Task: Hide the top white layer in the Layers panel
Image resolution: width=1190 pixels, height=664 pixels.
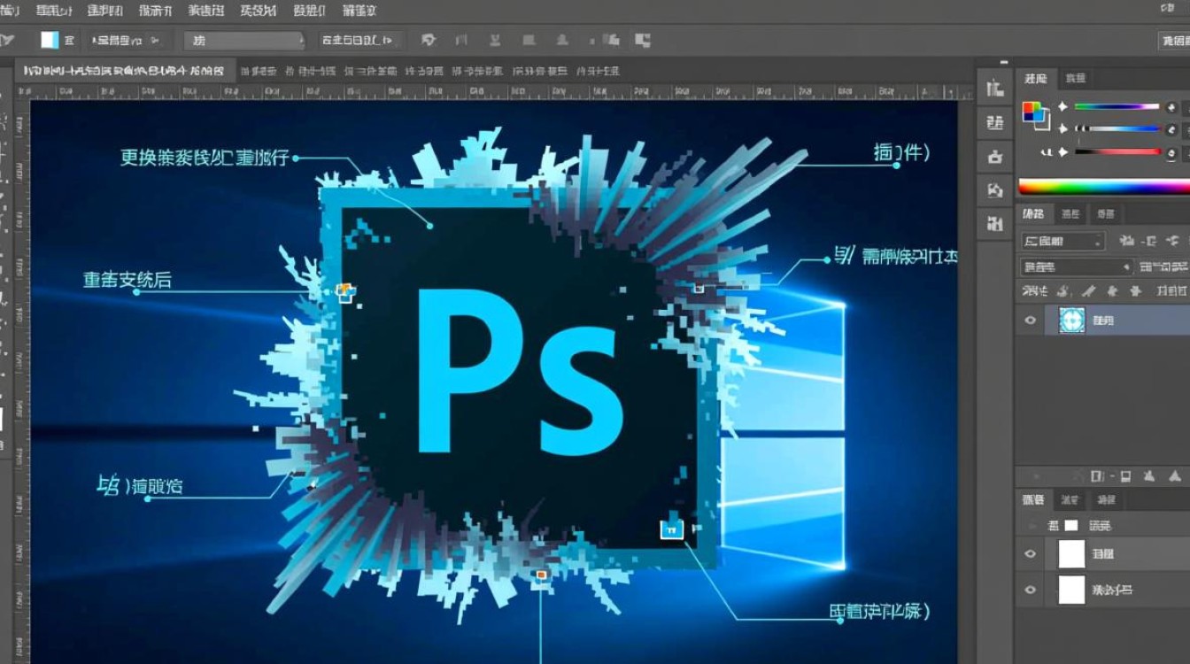Action: pos(1030,553)
